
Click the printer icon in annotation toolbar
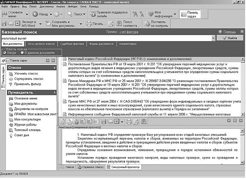129,122
